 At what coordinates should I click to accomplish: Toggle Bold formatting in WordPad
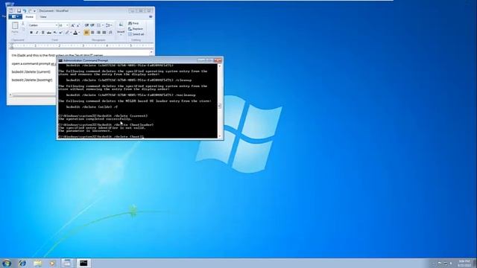(x=31, y=32)
